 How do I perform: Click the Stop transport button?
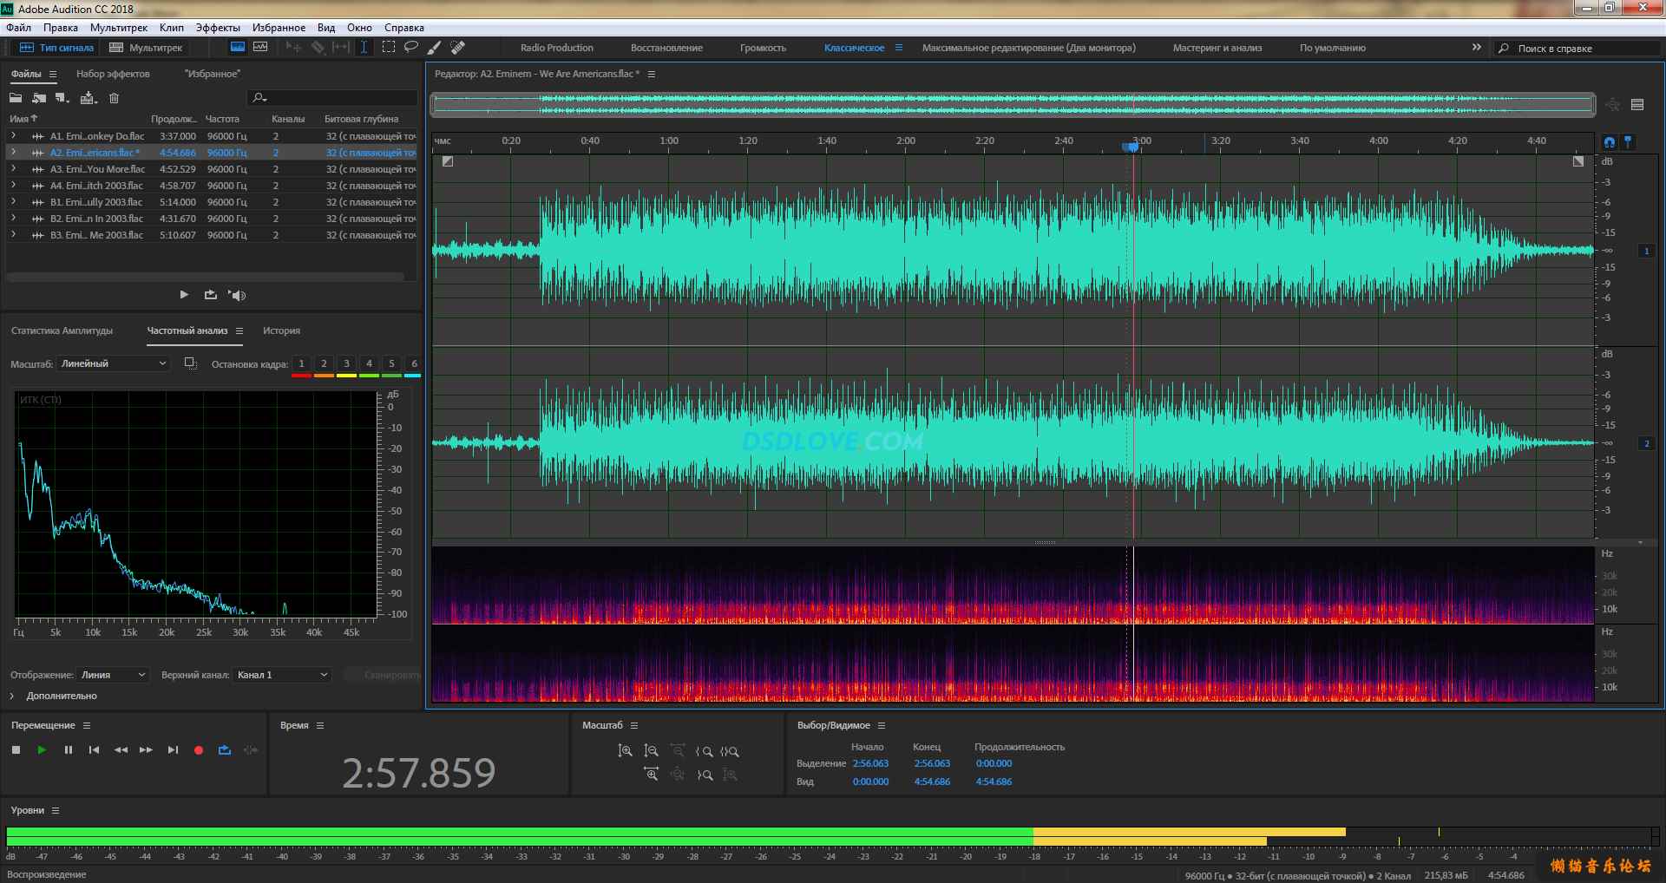(16, 750)
